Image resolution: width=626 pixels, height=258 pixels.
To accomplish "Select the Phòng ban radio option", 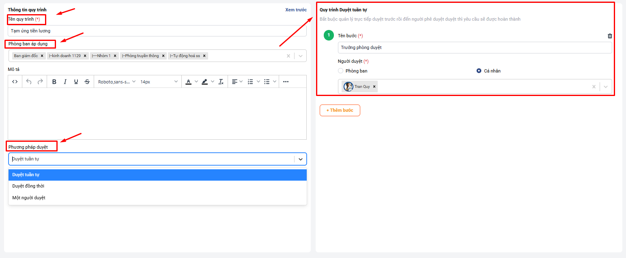I will [340, 71].
